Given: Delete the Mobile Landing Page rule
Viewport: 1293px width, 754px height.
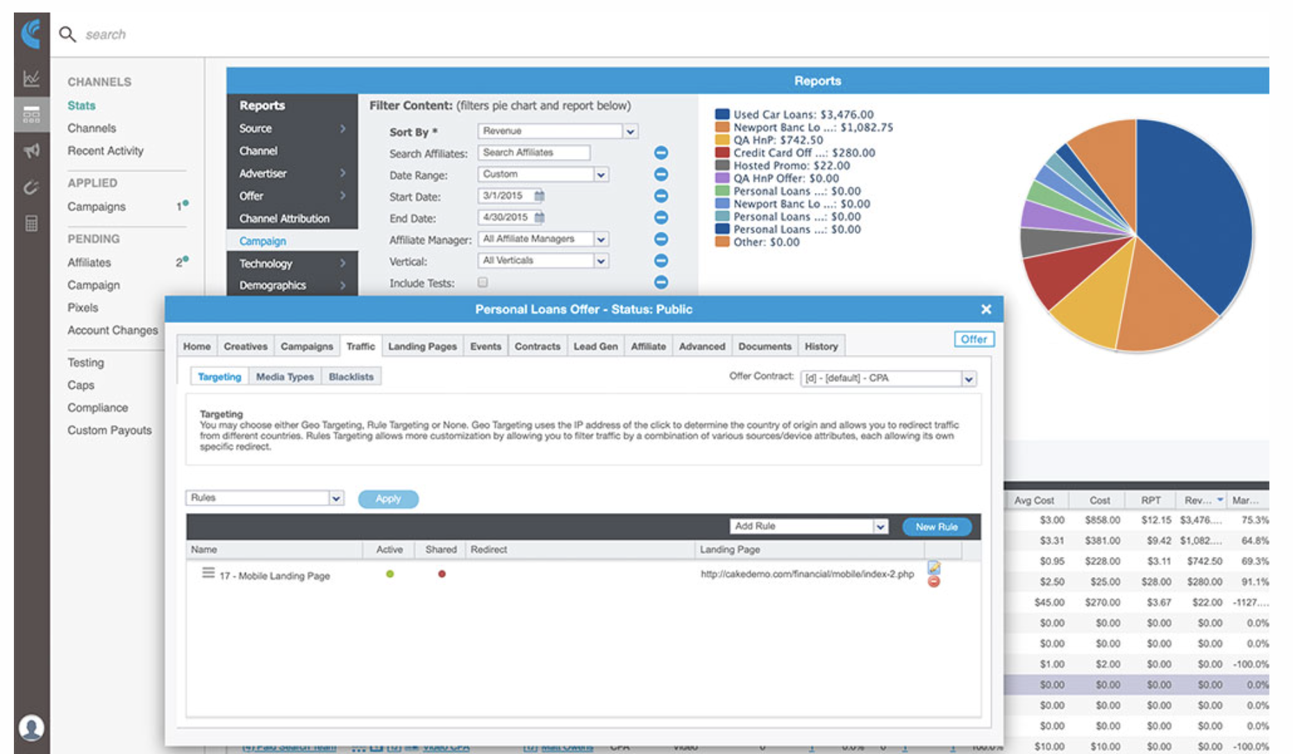Looking at the screenshot, I should pyautogui.click(x=934, y=582).
